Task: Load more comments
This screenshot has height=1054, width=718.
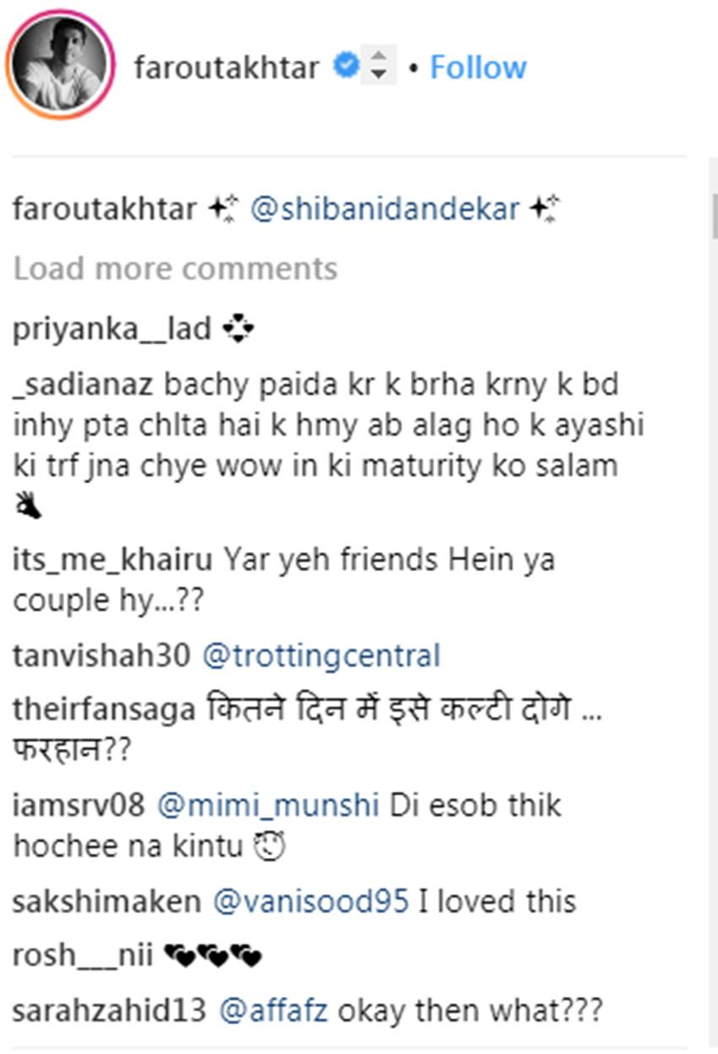Action: click(x=175, y=268)
